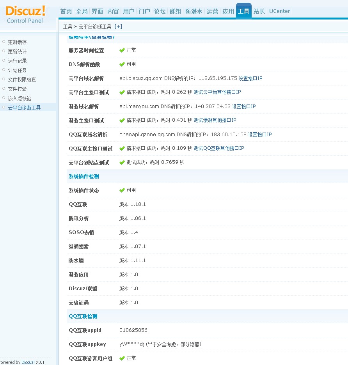
Task: Select 文件校验 in the sidebar
Action: (x=17, y=89)
